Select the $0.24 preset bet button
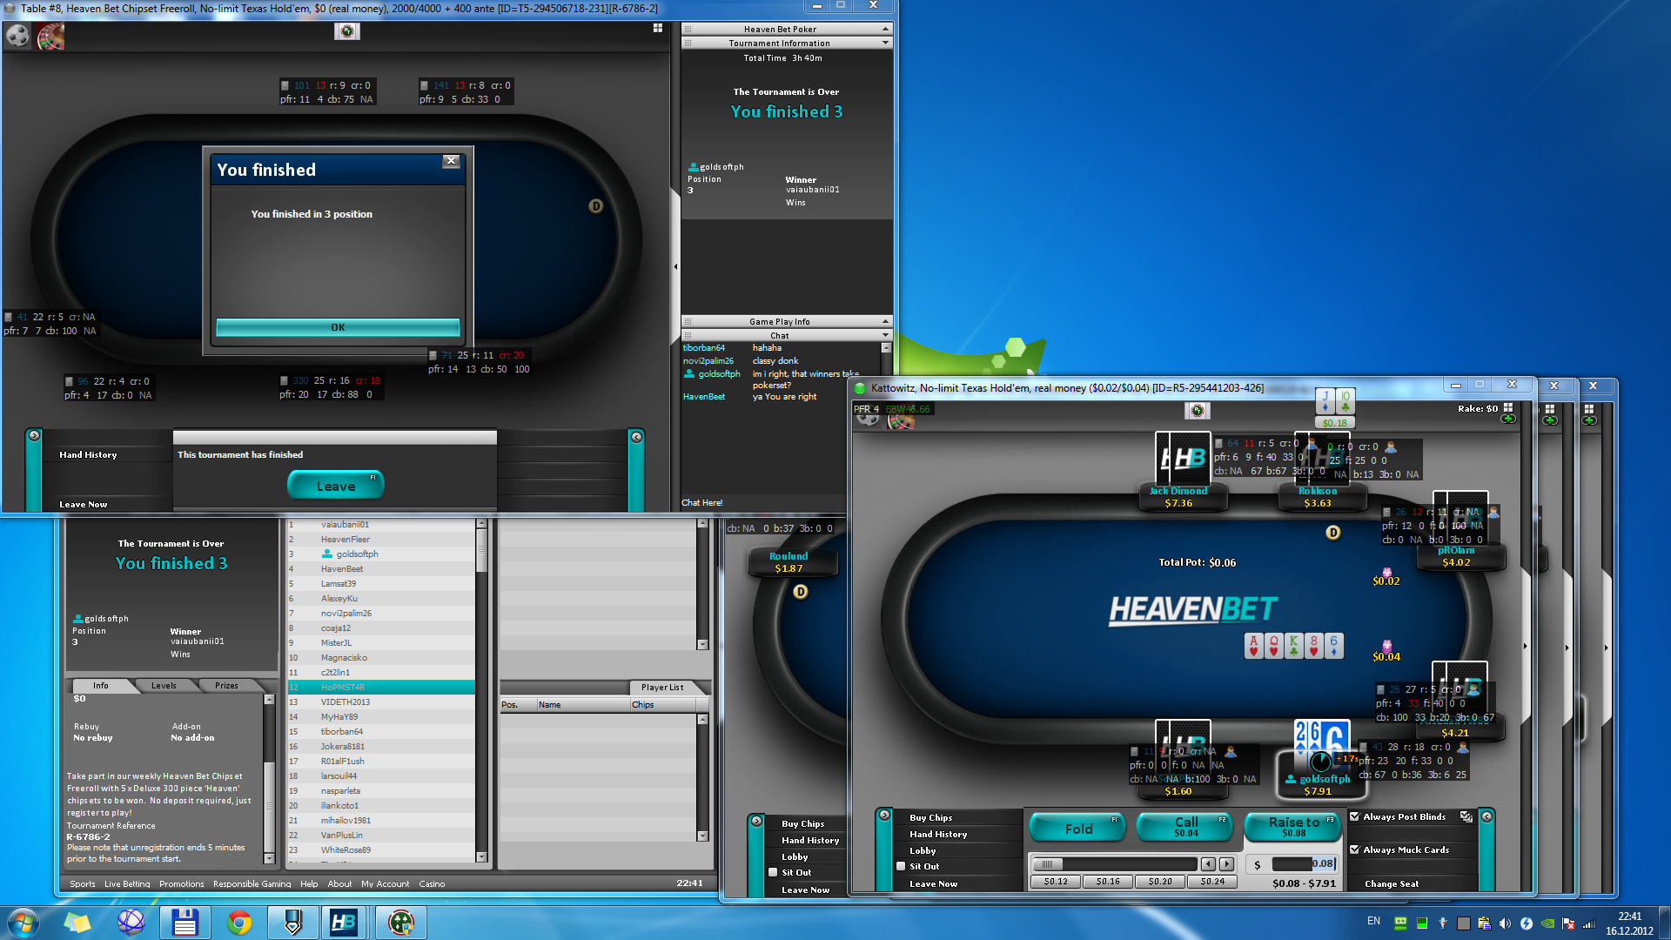 coord(1212,882)
